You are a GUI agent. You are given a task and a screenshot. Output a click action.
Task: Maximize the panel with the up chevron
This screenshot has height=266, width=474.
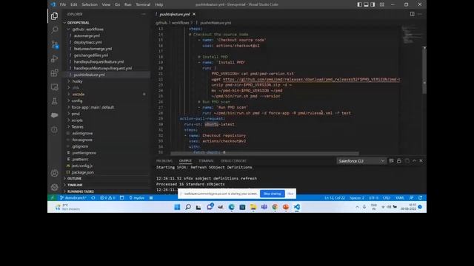414,161
